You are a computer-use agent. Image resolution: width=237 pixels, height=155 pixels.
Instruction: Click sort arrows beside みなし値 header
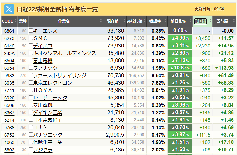point(144,21)
